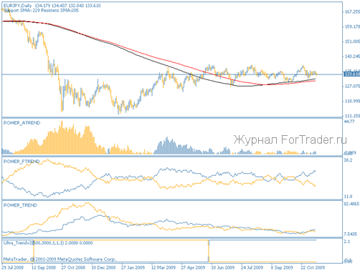Click the 167.255 price axis label
360x271 pixels.
coord(352,11)
